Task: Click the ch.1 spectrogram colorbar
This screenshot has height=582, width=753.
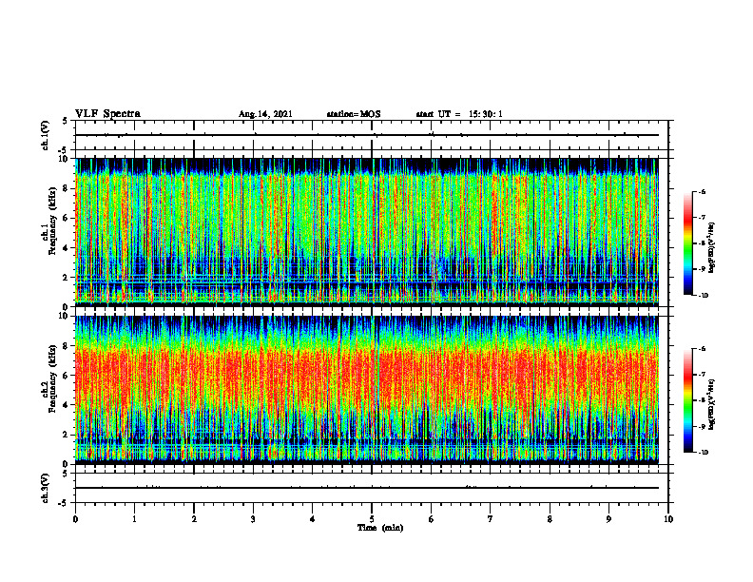Action: coord(687,243)
